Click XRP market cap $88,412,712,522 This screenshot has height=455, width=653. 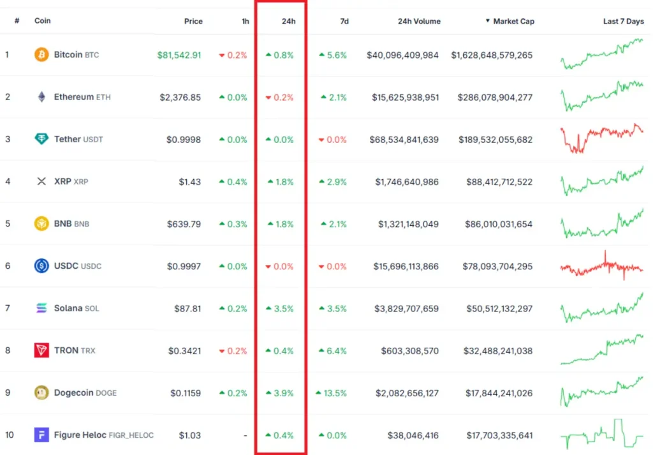pos(499,182)
